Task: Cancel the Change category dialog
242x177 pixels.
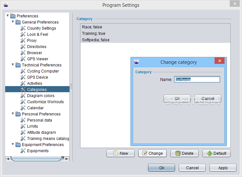Action: tap(208, 98)
